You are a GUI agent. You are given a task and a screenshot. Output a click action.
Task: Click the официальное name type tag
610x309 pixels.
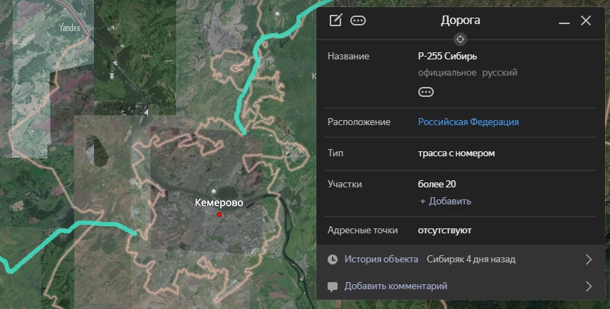pyautogui.click(x=447, y=73)
